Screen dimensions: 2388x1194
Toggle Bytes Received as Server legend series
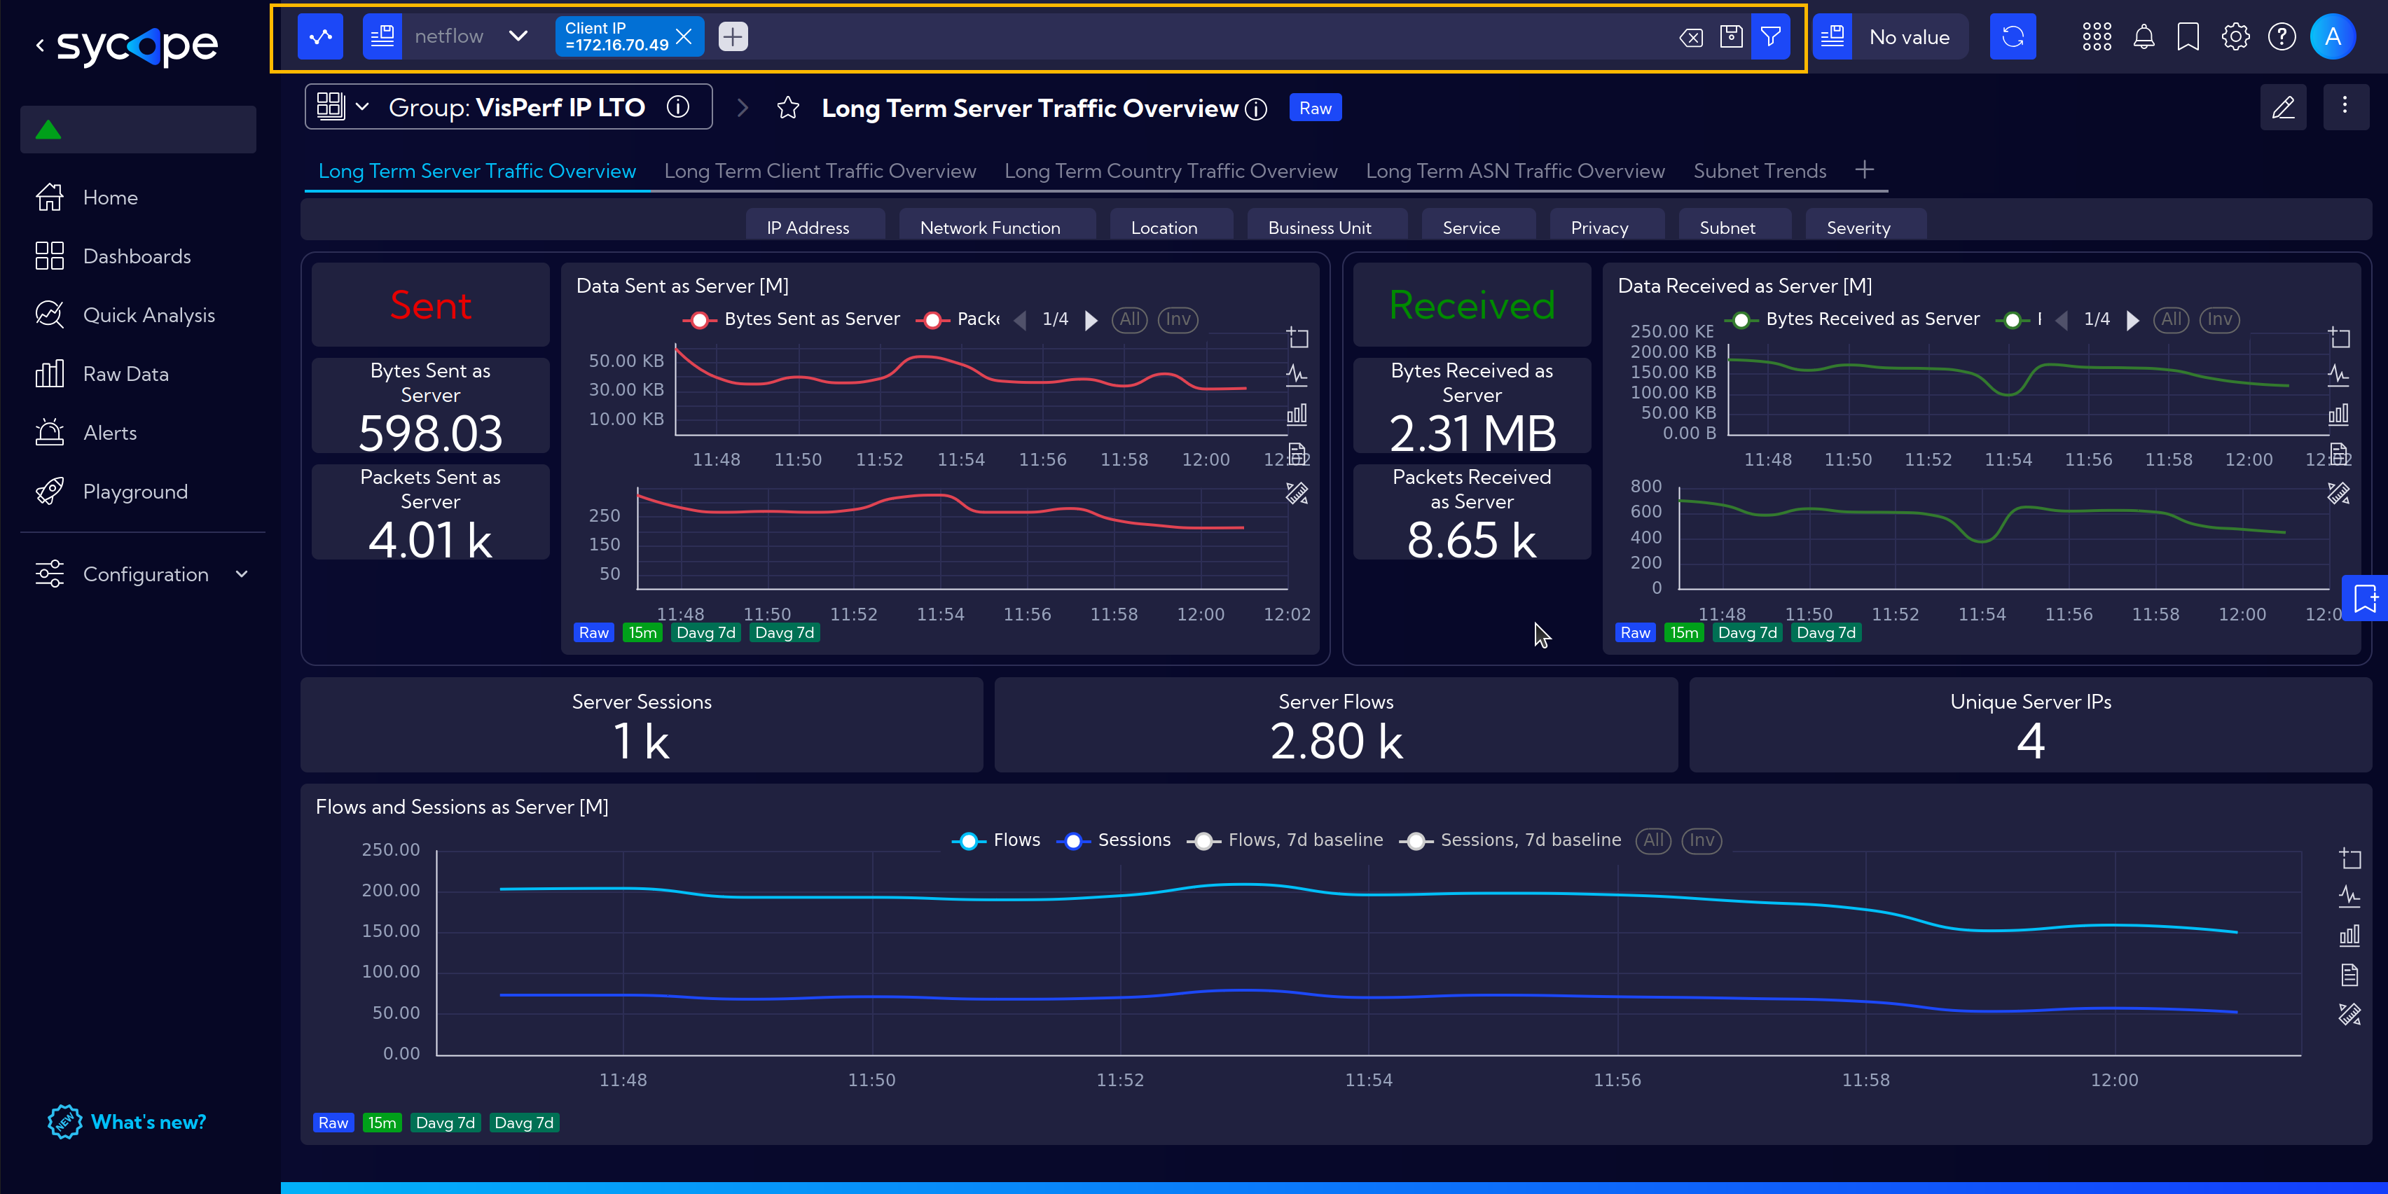pos(1853,319)
